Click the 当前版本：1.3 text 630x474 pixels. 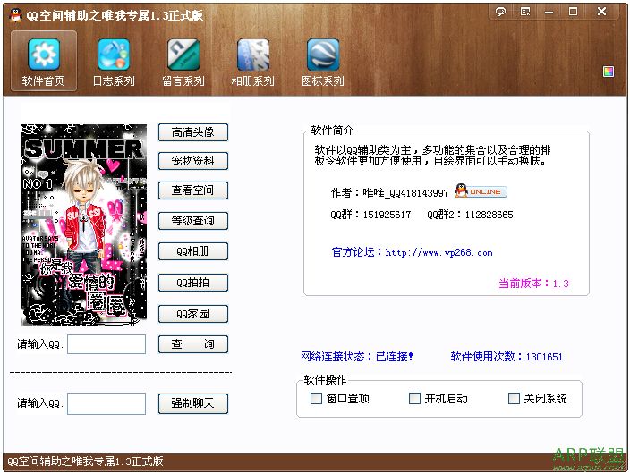(533, 284)
